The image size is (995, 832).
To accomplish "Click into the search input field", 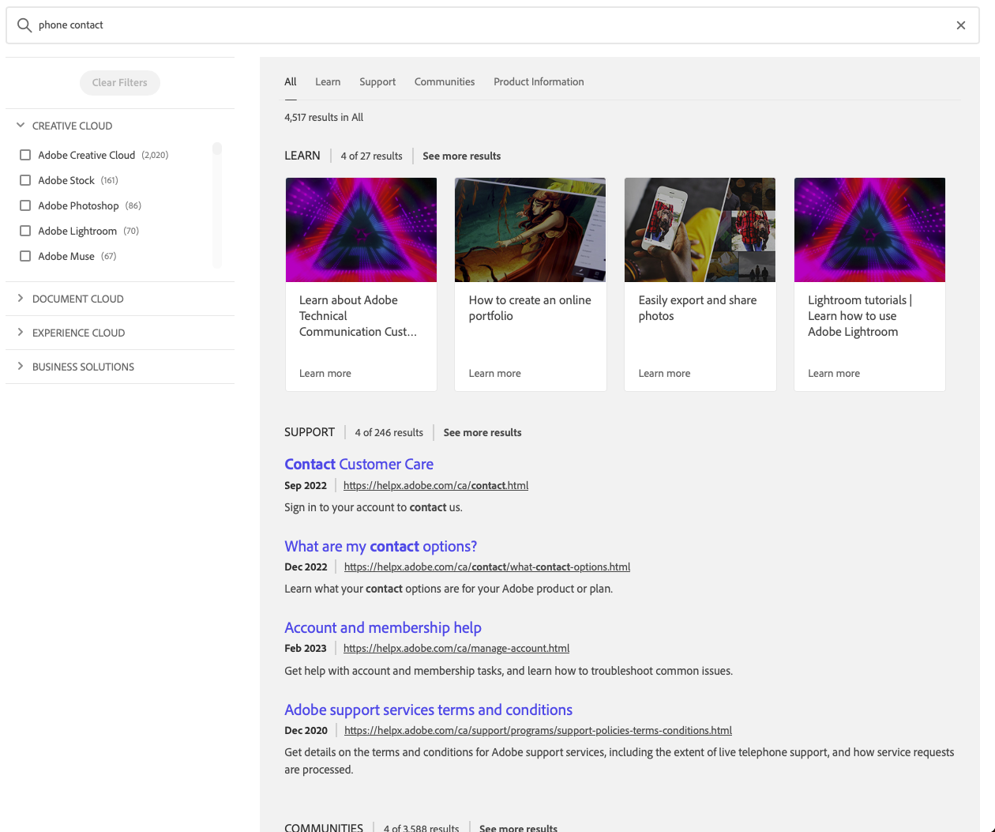I will pyautogui.click(x=316, y=24).
